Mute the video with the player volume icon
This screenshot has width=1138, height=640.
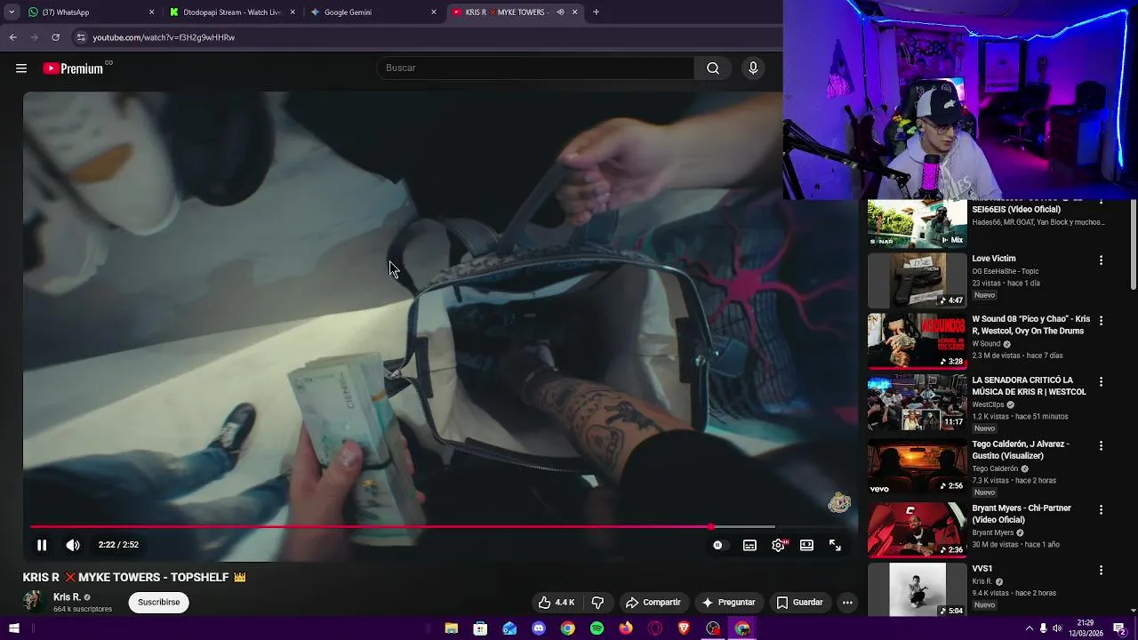point(73,545)
